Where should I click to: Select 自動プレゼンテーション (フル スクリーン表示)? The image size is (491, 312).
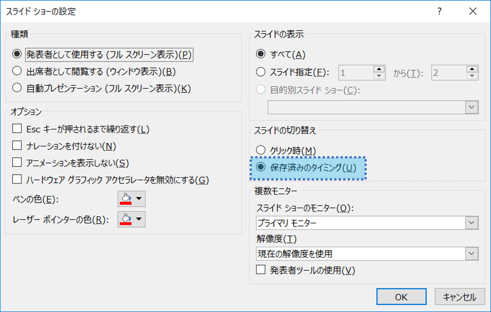[x=102, y=88]
